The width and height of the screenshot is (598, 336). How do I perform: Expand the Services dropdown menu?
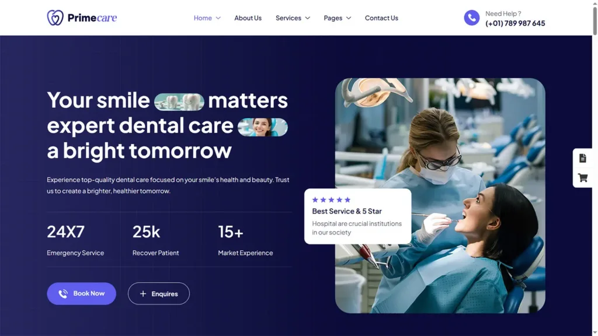pyautogui.click(x=293, y=18)
